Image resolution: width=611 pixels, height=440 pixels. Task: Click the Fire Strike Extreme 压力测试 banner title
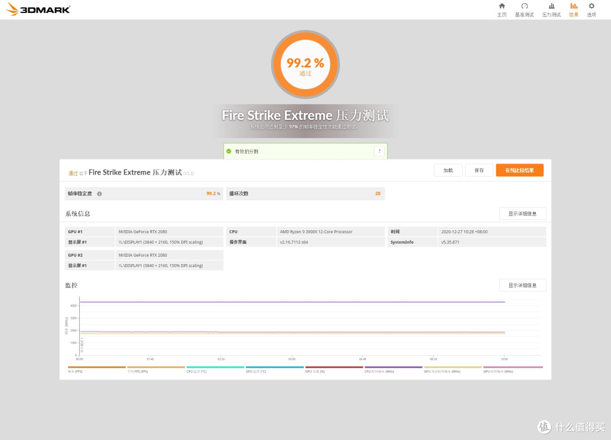pos(305,115)
